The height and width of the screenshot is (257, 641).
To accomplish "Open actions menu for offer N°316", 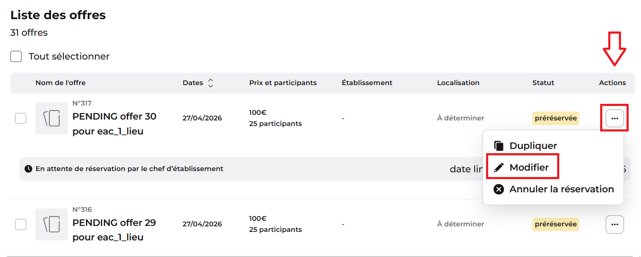I will (x=615, y=224).
